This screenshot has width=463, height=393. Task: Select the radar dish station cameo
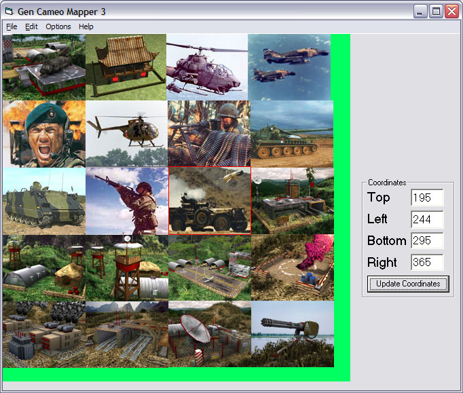click(210, 334)
